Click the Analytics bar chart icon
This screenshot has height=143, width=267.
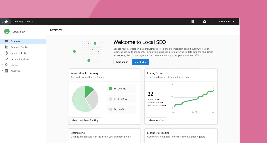(6, 71)
